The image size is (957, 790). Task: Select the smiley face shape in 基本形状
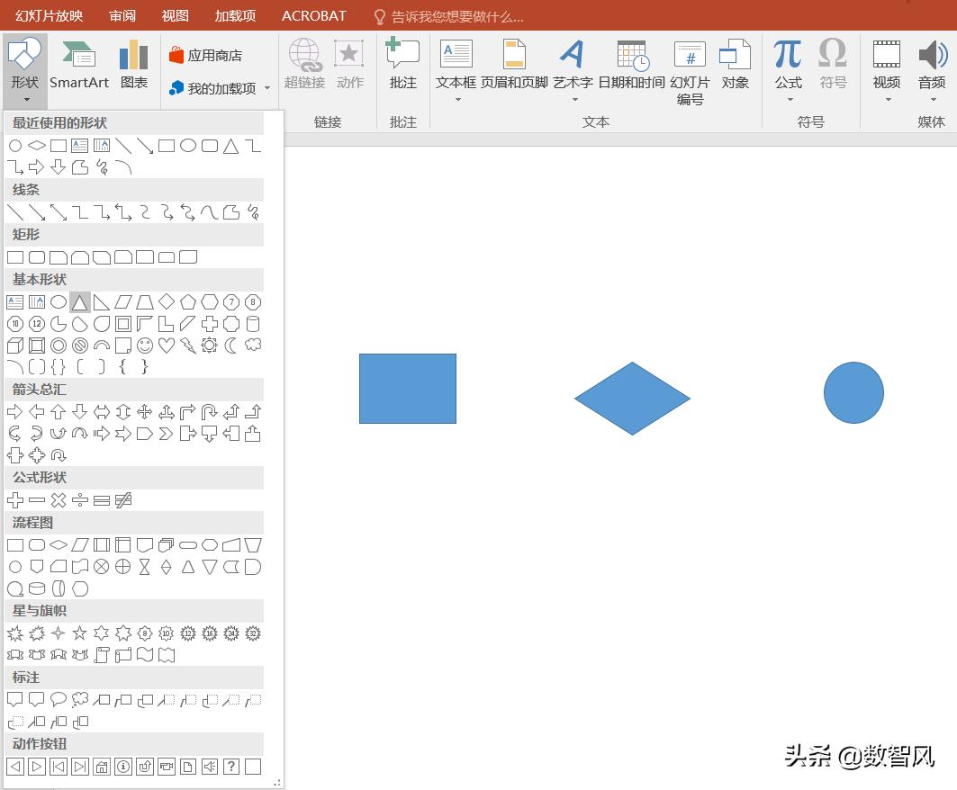pyautogui.click(x=144, y=346)
